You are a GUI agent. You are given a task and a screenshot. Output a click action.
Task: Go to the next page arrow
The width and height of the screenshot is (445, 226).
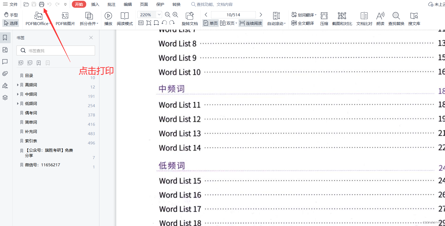(261, 15)
